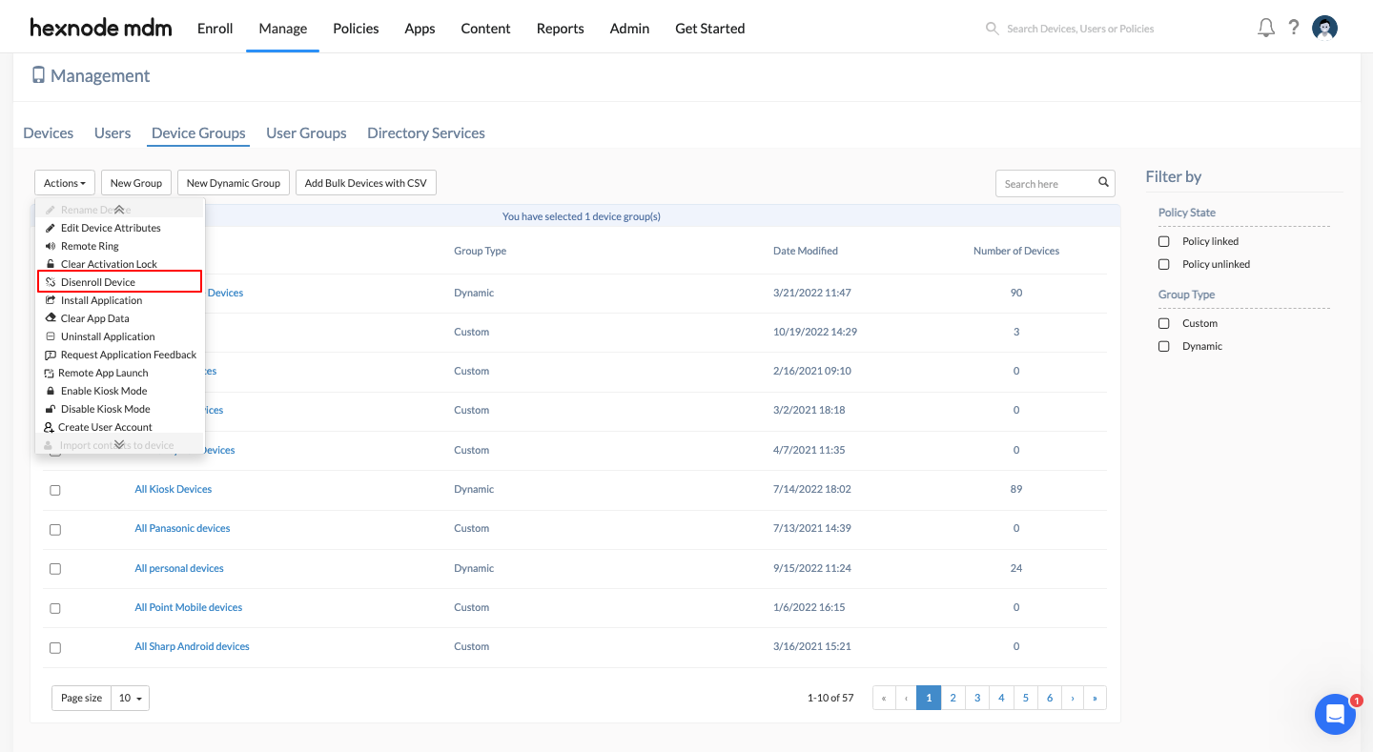Click the lock icon for Clear Activation Lock
1373x752 pixels.
tap(51, 264)
